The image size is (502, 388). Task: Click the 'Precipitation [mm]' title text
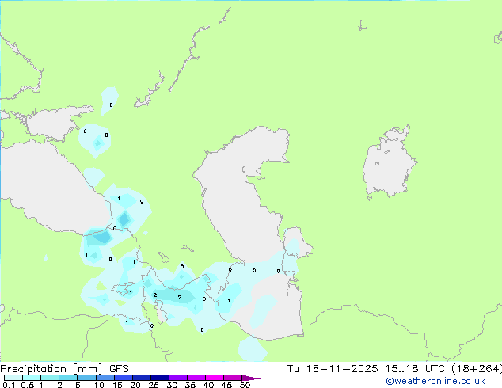(51, 369)
